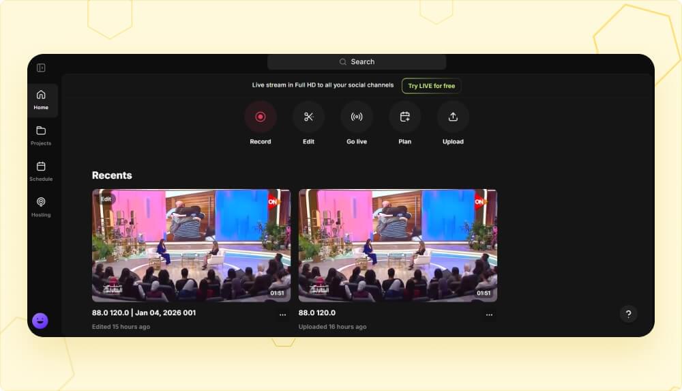Screen dimensions: 682x391
Task: Click the title 88.0 120.0 | Jan 04, 2026 001
Action: pos(144,313)
